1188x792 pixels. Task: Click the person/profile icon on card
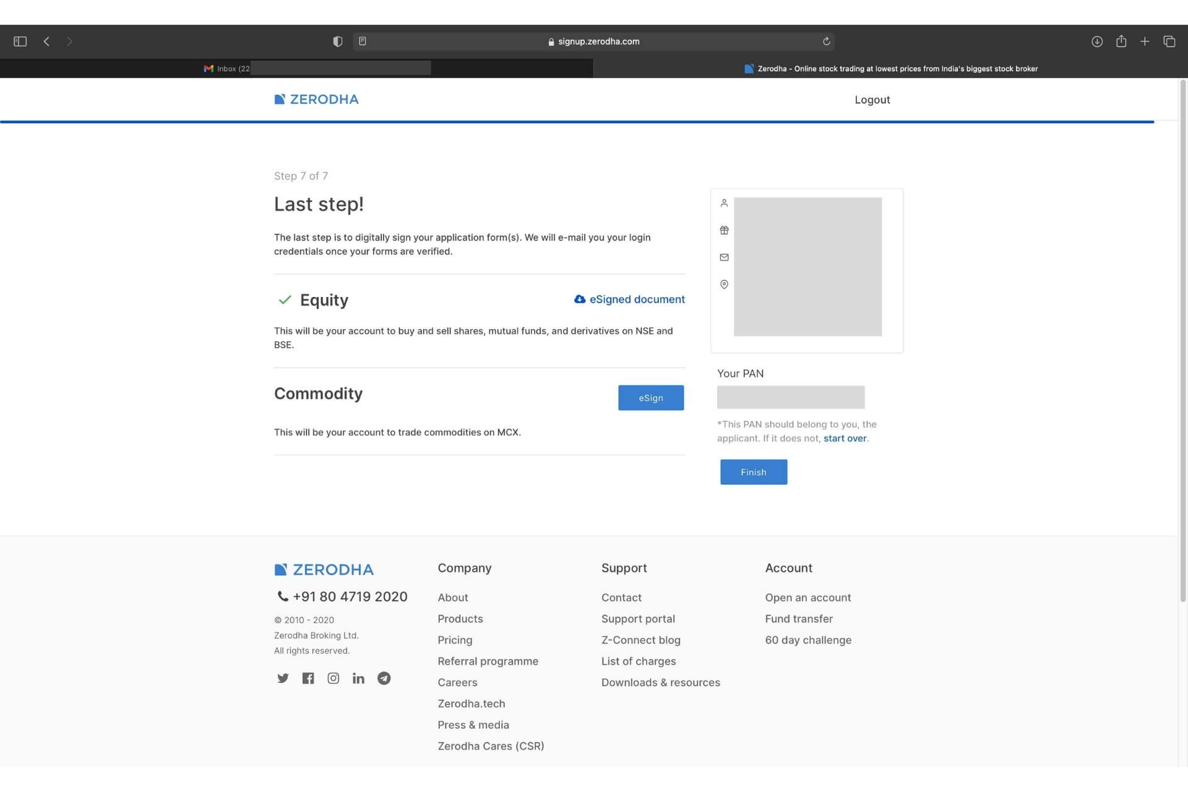coord(724,202)
